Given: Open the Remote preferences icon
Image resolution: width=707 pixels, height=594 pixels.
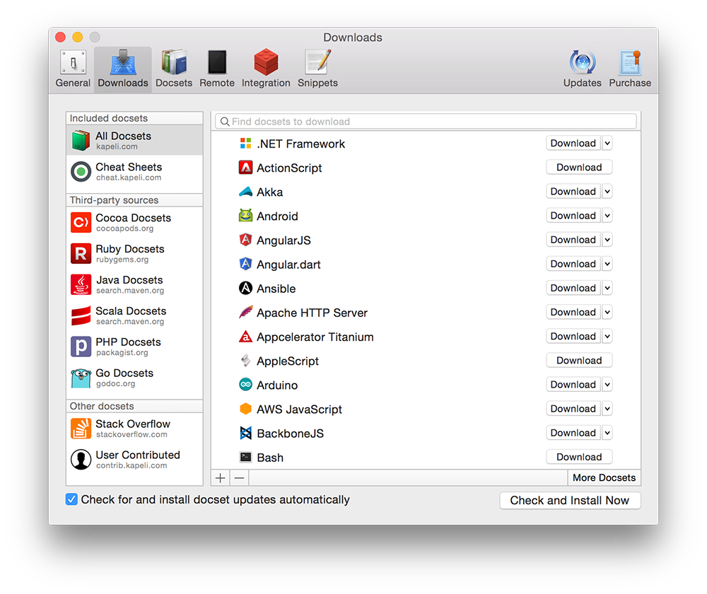Looking at the screenshot, I should click(217, 62).
